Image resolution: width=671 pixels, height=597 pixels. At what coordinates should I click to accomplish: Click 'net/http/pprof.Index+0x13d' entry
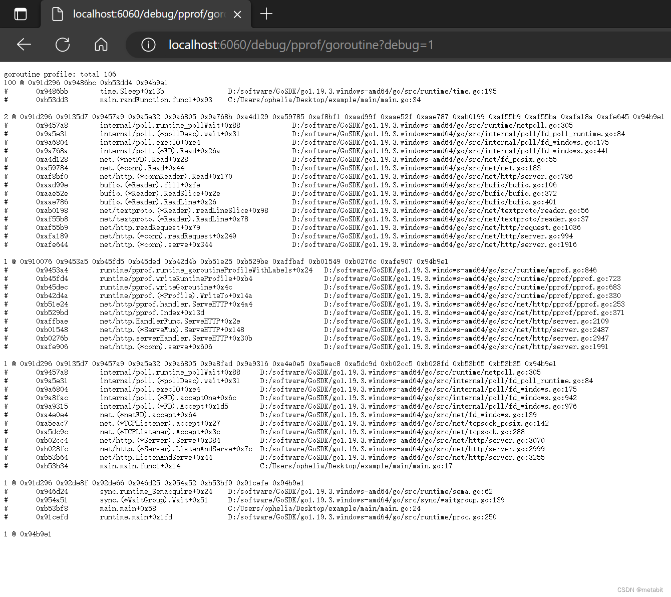152,313
